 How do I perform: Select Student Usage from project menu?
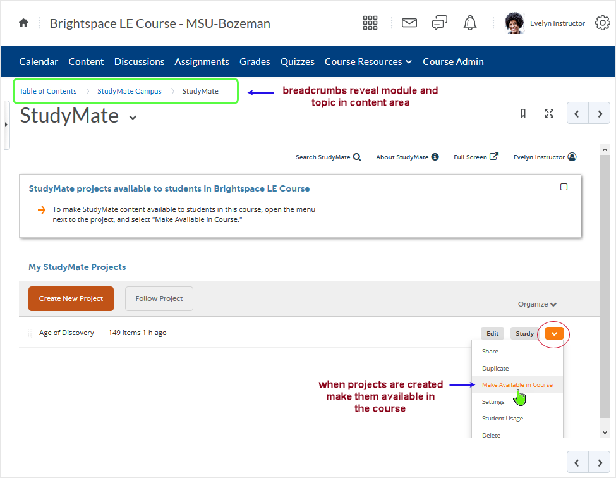502,419
